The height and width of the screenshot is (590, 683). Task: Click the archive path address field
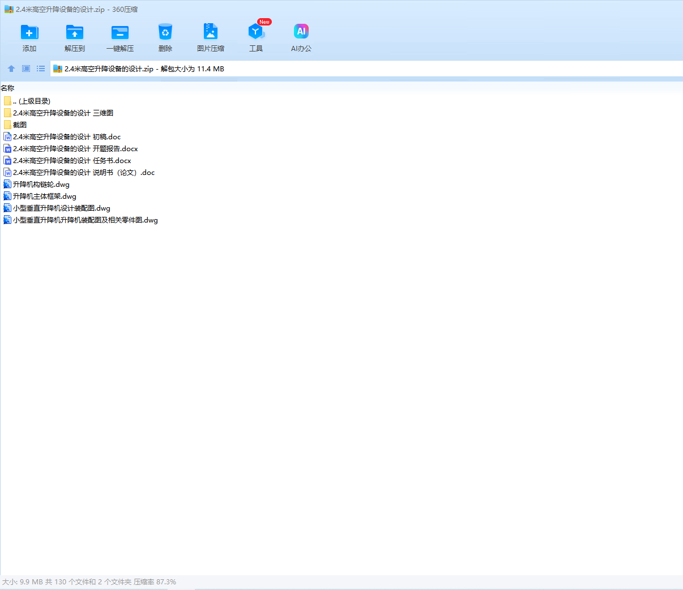(366, 69)
